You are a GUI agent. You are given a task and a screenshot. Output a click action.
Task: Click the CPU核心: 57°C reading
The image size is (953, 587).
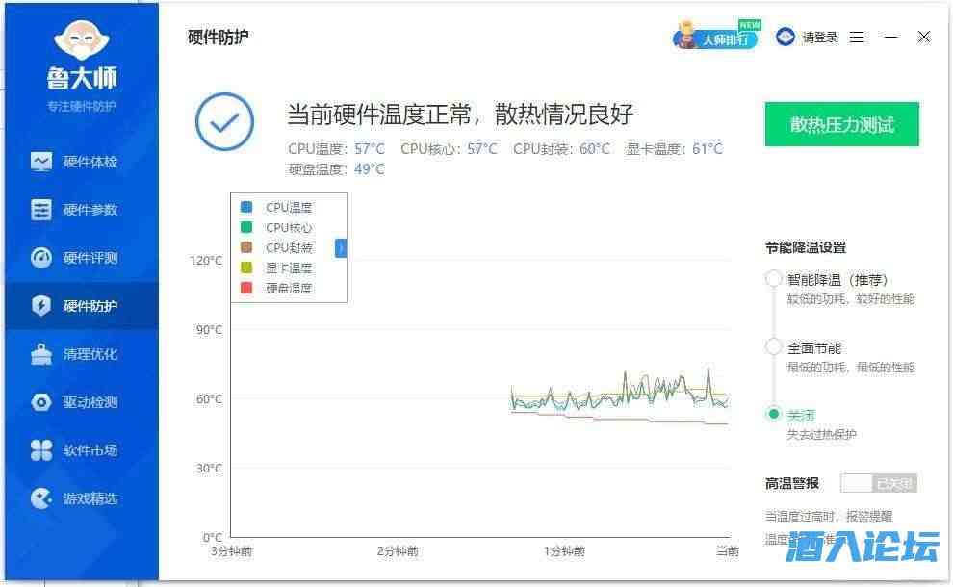pos(449,149)
